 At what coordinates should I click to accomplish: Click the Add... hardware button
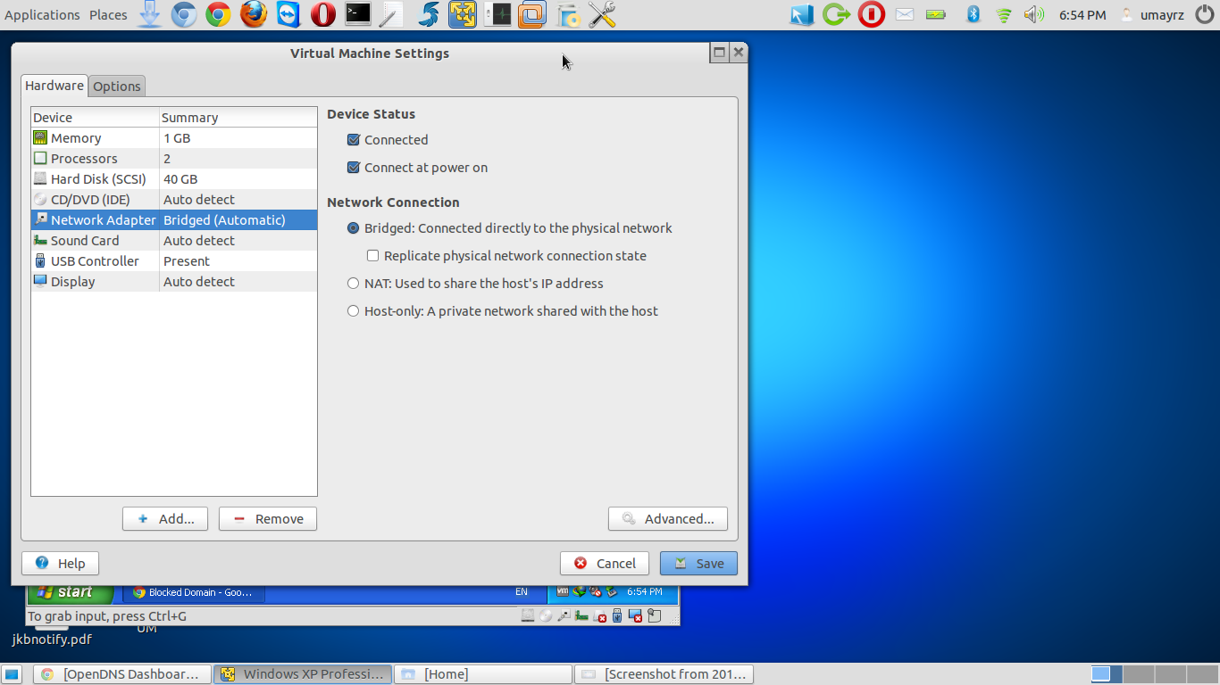click(165, 519)
